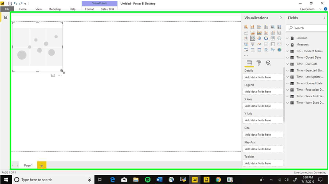Click the Undo arrow

pos(16,4)
